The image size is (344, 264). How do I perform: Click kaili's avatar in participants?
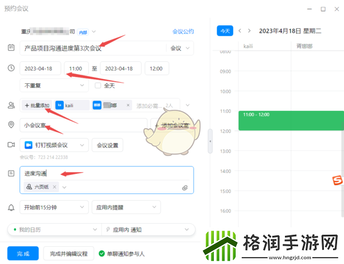point(60,105)
